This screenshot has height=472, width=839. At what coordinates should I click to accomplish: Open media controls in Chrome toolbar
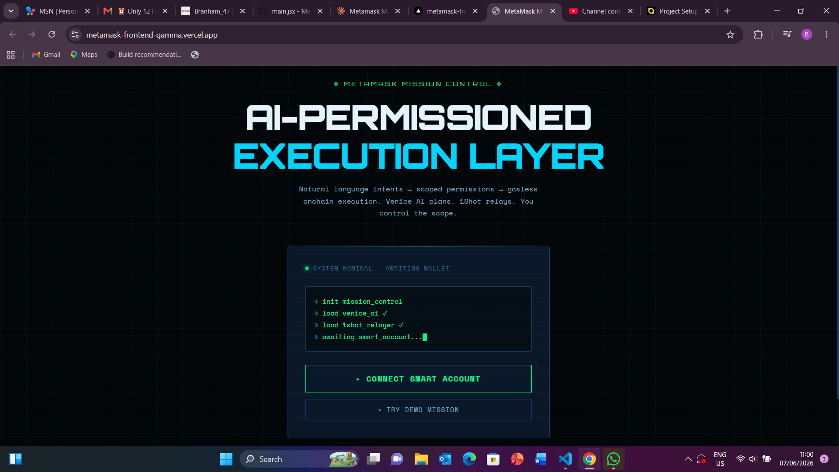click(787, 35)
